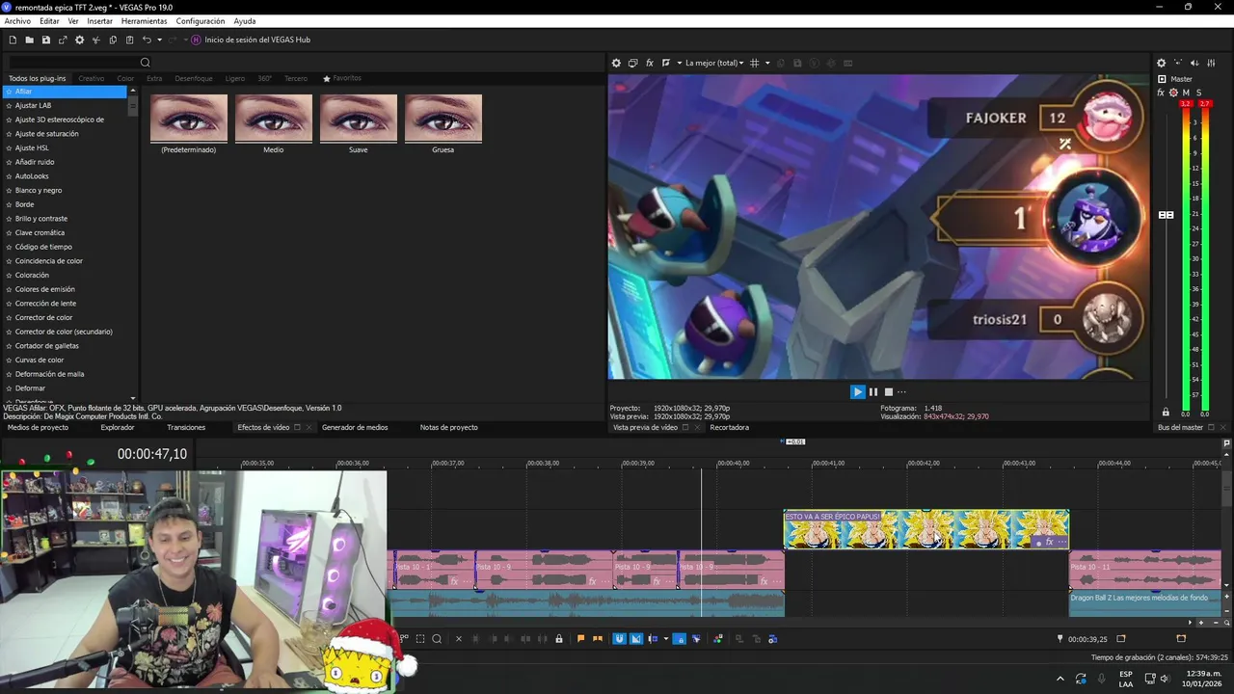Click the search magnifier in plug-in panel
Image resolution: width=1234 pixels, height=694 pixels.
(x=146, y=63)
